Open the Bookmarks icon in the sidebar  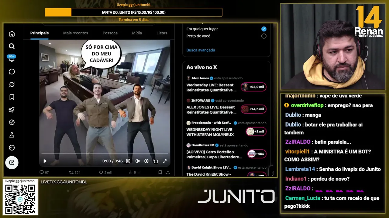click(x=12, y=97)
